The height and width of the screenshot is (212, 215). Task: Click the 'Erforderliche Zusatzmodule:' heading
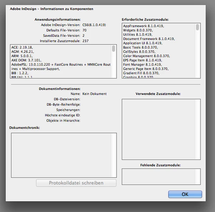click(x=145, y=20)
